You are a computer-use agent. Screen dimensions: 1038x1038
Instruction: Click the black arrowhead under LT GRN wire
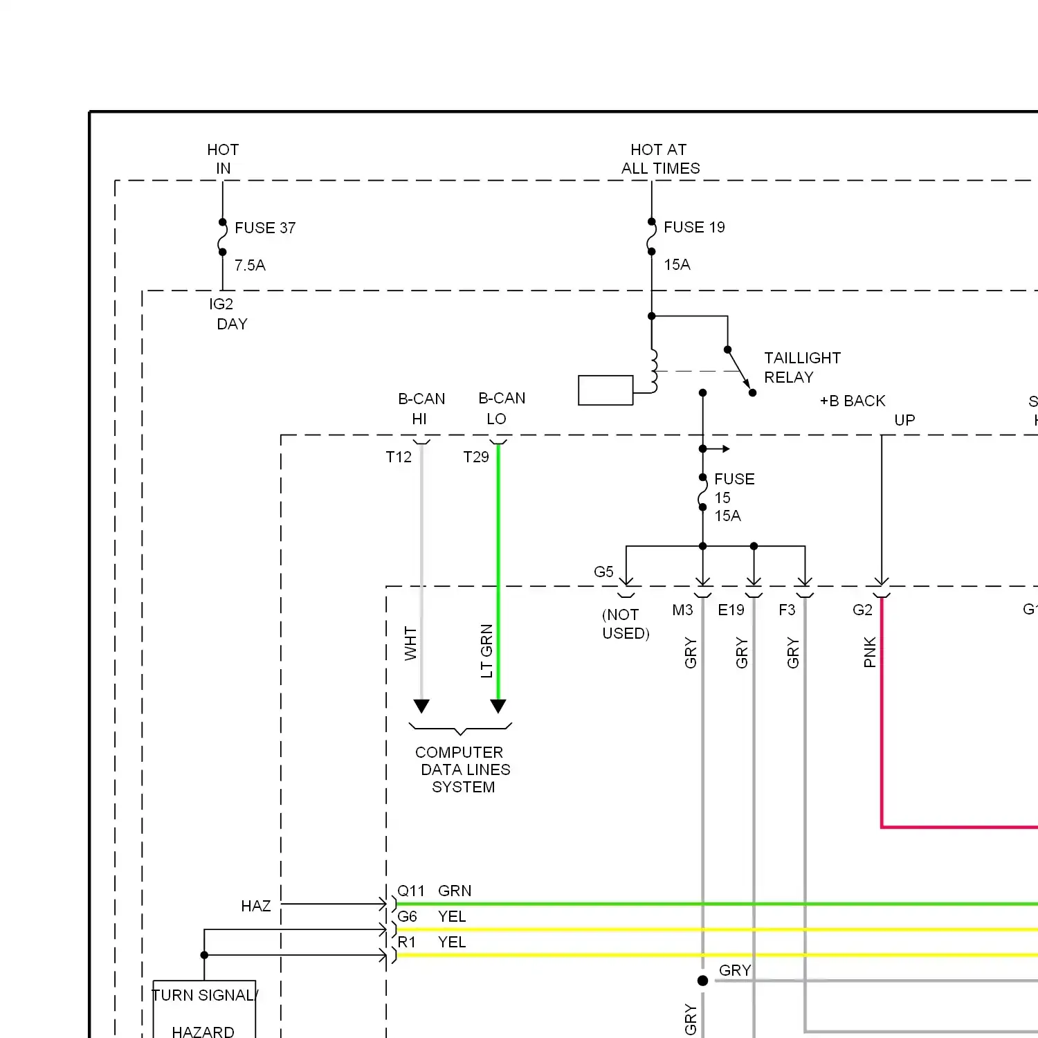coord(498,707)
